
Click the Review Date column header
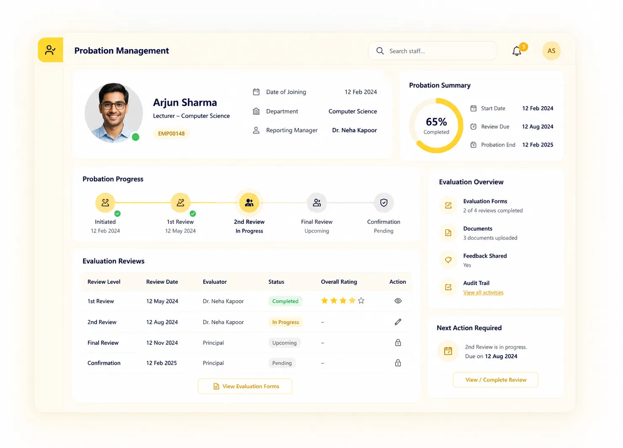tap(162, 282)
